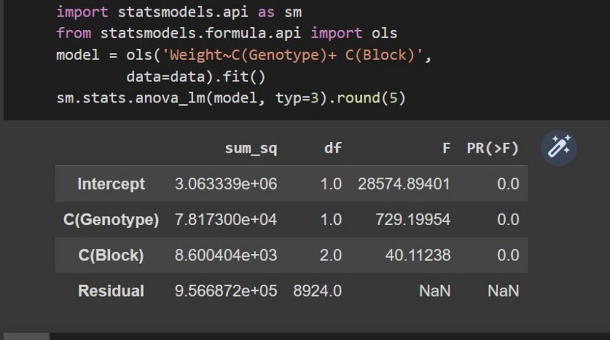Image resolution: width=610 pixels, height=340 pixels.
Task: Click the sm.stats.anova_lm code line
Action: tap(231, 98)
